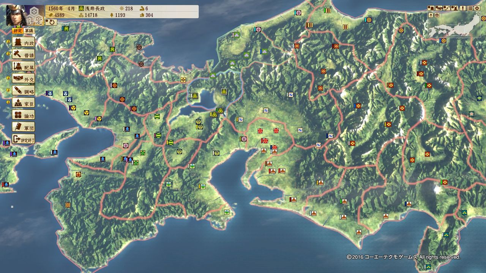Open the 配属 assignment command
This screenshot has height=273, width=486.
pyautogui.click(x=24, y=66)
